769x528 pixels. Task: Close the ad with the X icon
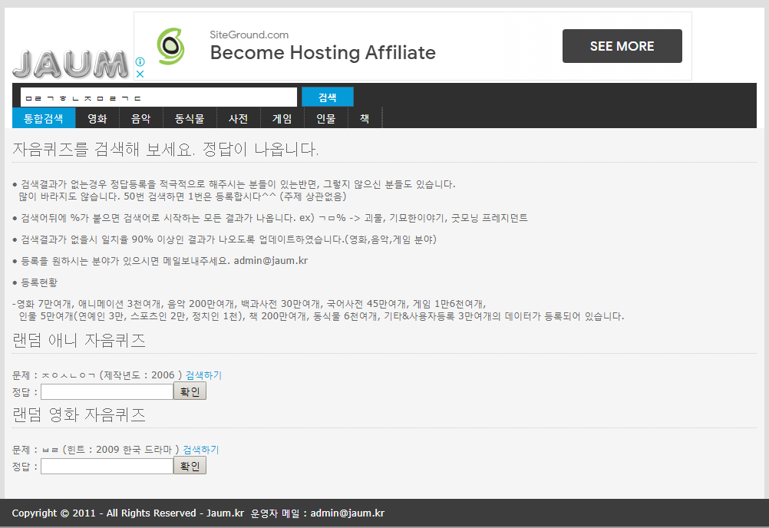click(140, 74)
